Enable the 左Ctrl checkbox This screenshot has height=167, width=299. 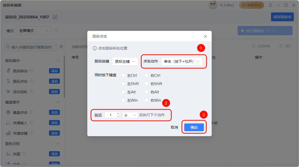[123, 75]
